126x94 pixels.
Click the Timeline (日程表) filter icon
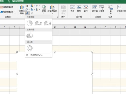click(x=101, y=8)
